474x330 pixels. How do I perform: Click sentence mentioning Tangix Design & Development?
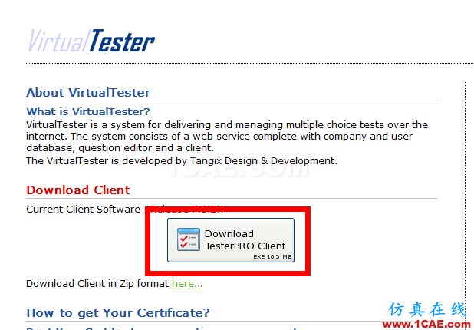click(x=182, y=160)
